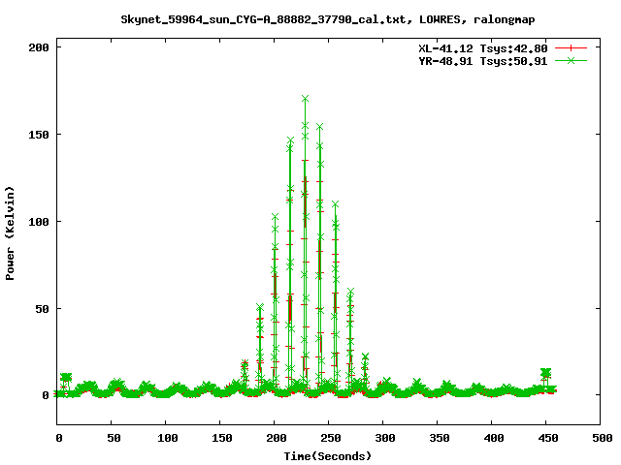The image size is (621, 465).
Task: Click the plot title containing Skynet_59964_sun_CYG-A
Action: [327, 18]
